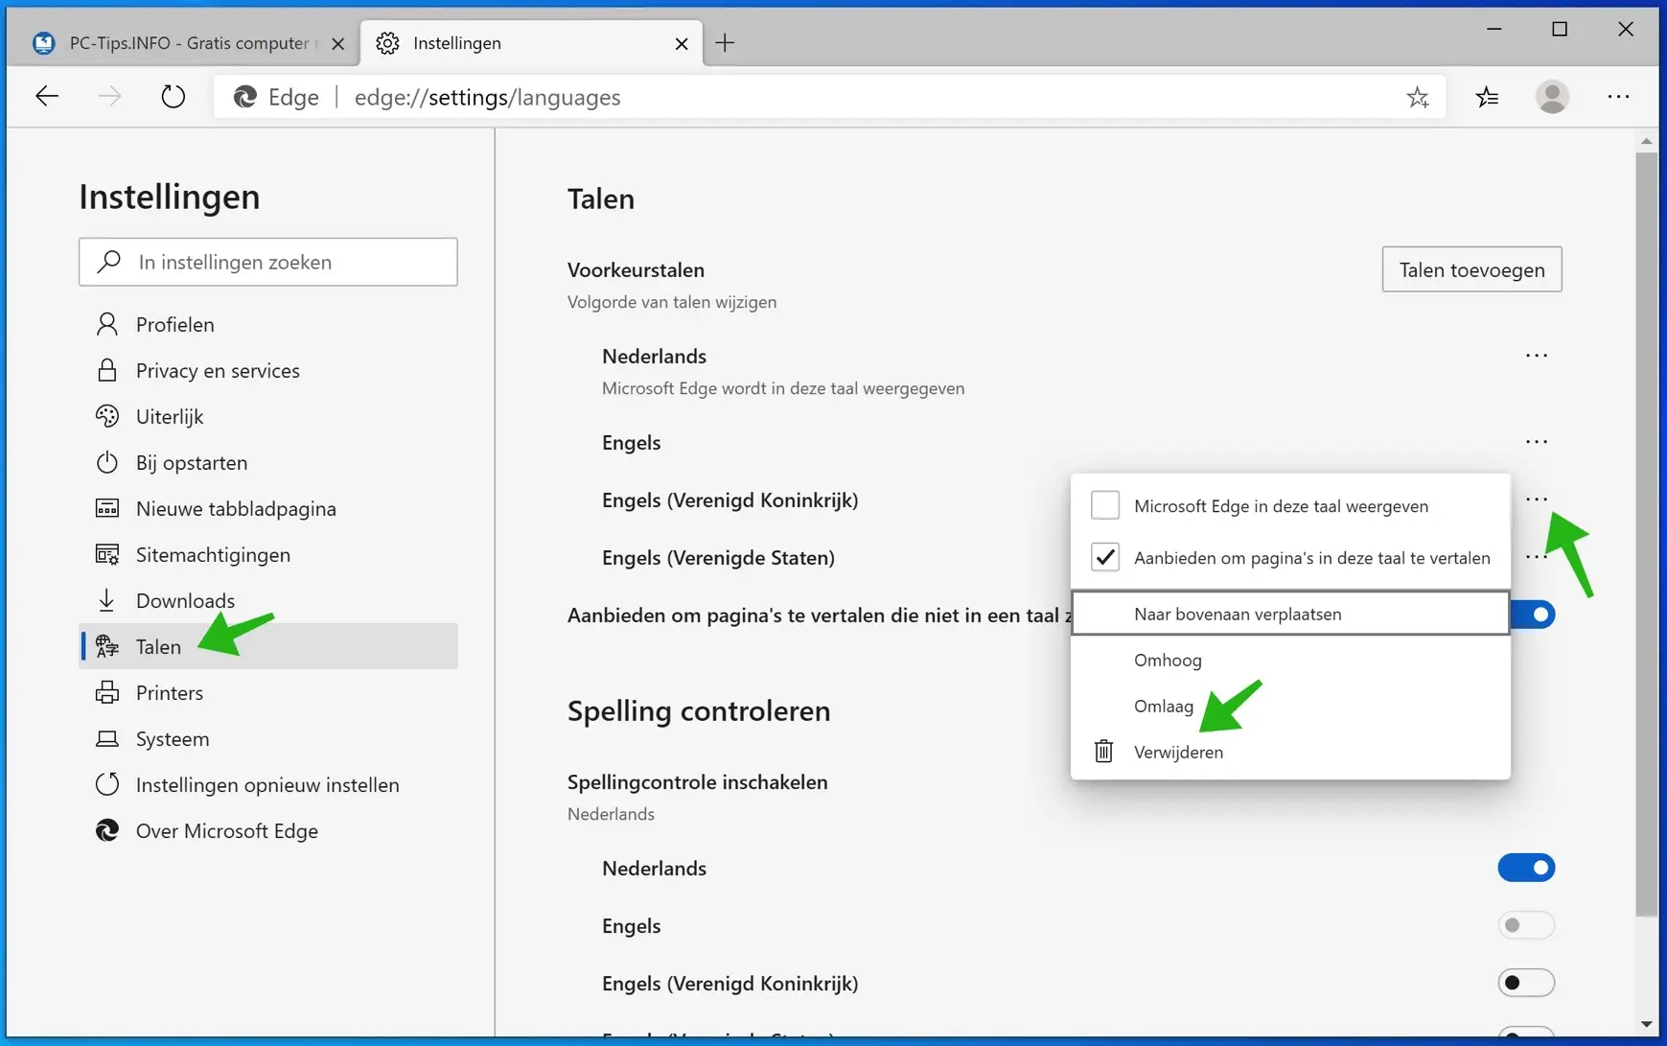Screen dimensions: 1667x1046
Task: Click the Profielen person icon
Action: coord(107,324)
